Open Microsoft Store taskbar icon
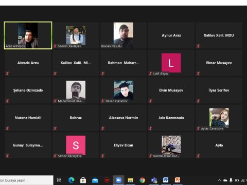 pos(83,180)
